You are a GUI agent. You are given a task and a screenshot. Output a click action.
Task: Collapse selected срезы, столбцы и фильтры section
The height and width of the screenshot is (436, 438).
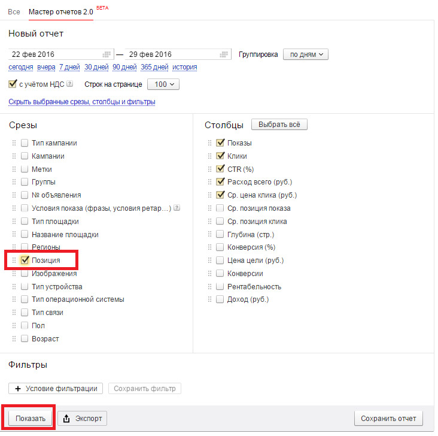82,102
